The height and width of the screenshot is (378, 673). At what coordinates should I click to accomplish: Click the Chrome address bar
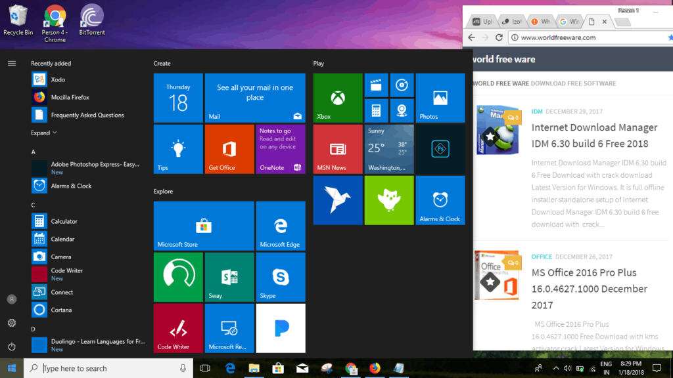pyautogui.click(x=591, y=37)
